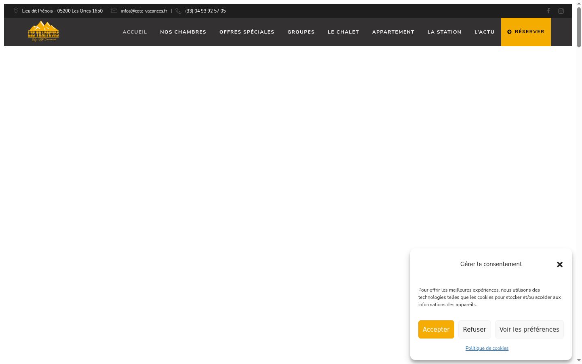Click the envelope email icon
Screen dimensions: 582x364
tap(114, 11)
